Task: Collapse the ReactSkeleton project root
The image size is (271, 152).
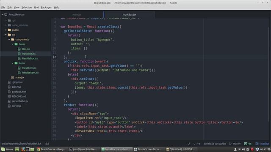Action: pyautogui.click(x=2, y=15)
